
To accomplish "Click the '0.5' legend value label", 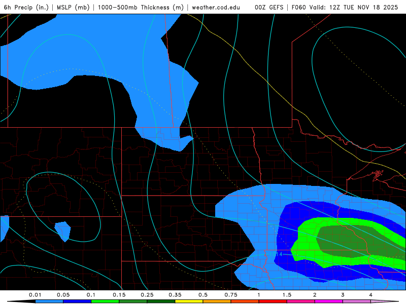I will (203, 295).
